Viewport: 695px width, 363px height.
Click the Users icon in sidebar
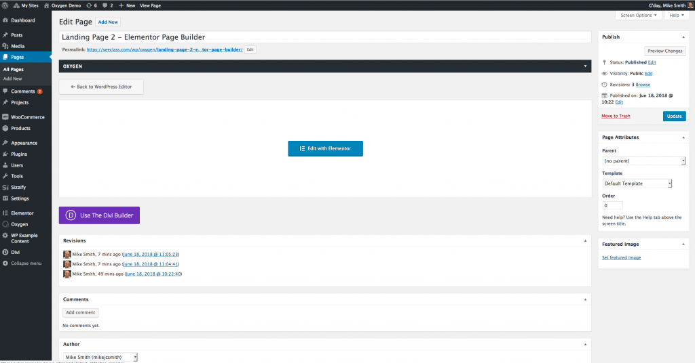5,165
